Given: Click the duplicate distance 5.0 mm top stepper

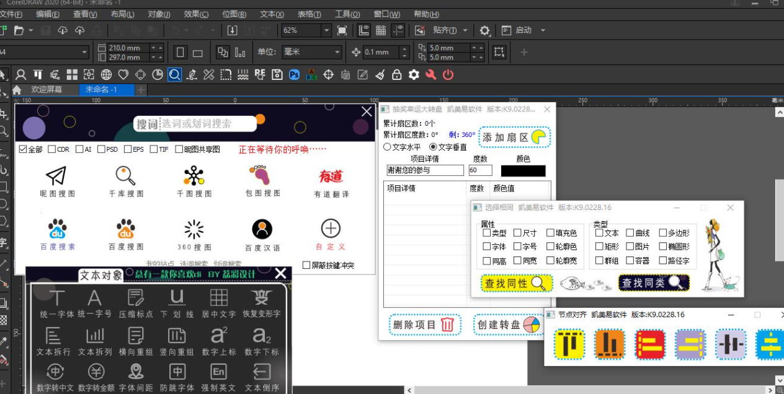Looking at the screenshot, I should tap(478, 48).
